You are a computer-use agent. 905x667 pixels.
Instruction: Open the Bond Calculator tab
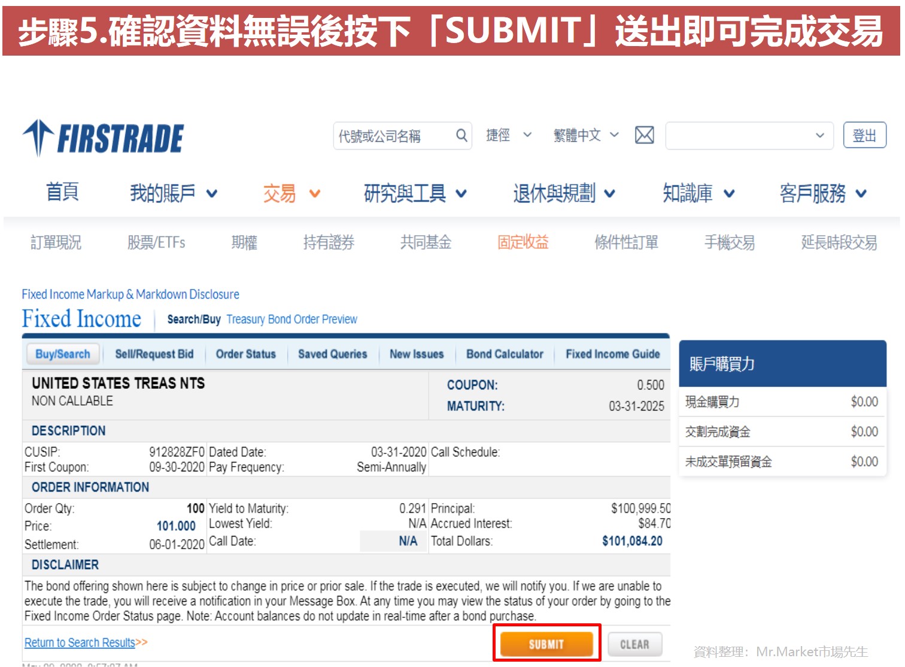click(505, 354)
